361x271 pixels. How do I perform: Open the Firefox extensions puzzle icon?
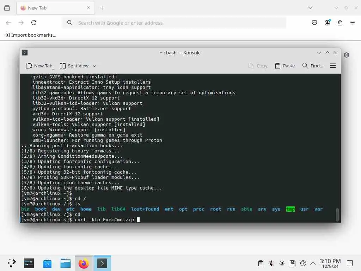click(x=340, y=23)
